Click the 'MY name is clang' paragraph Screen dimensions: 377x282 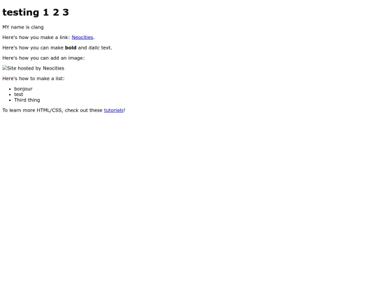point(23,27)
